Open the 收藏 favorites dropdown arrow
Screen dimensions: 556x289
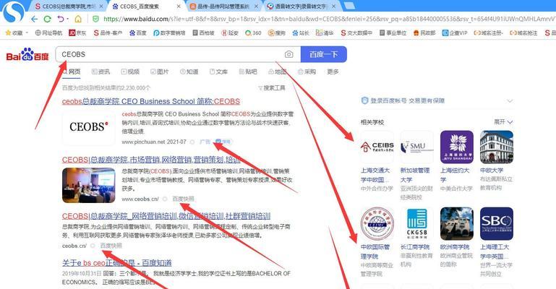(27, 33)
